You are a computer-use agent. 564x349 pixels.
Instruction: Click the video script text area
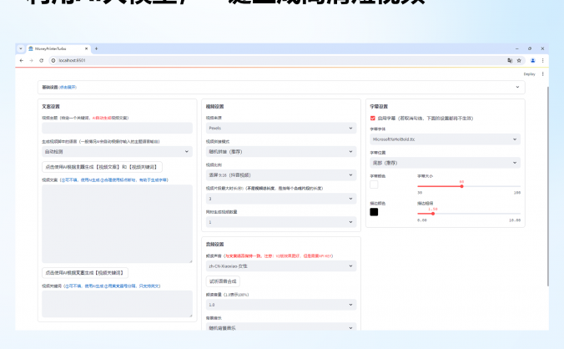coord(118,224)
